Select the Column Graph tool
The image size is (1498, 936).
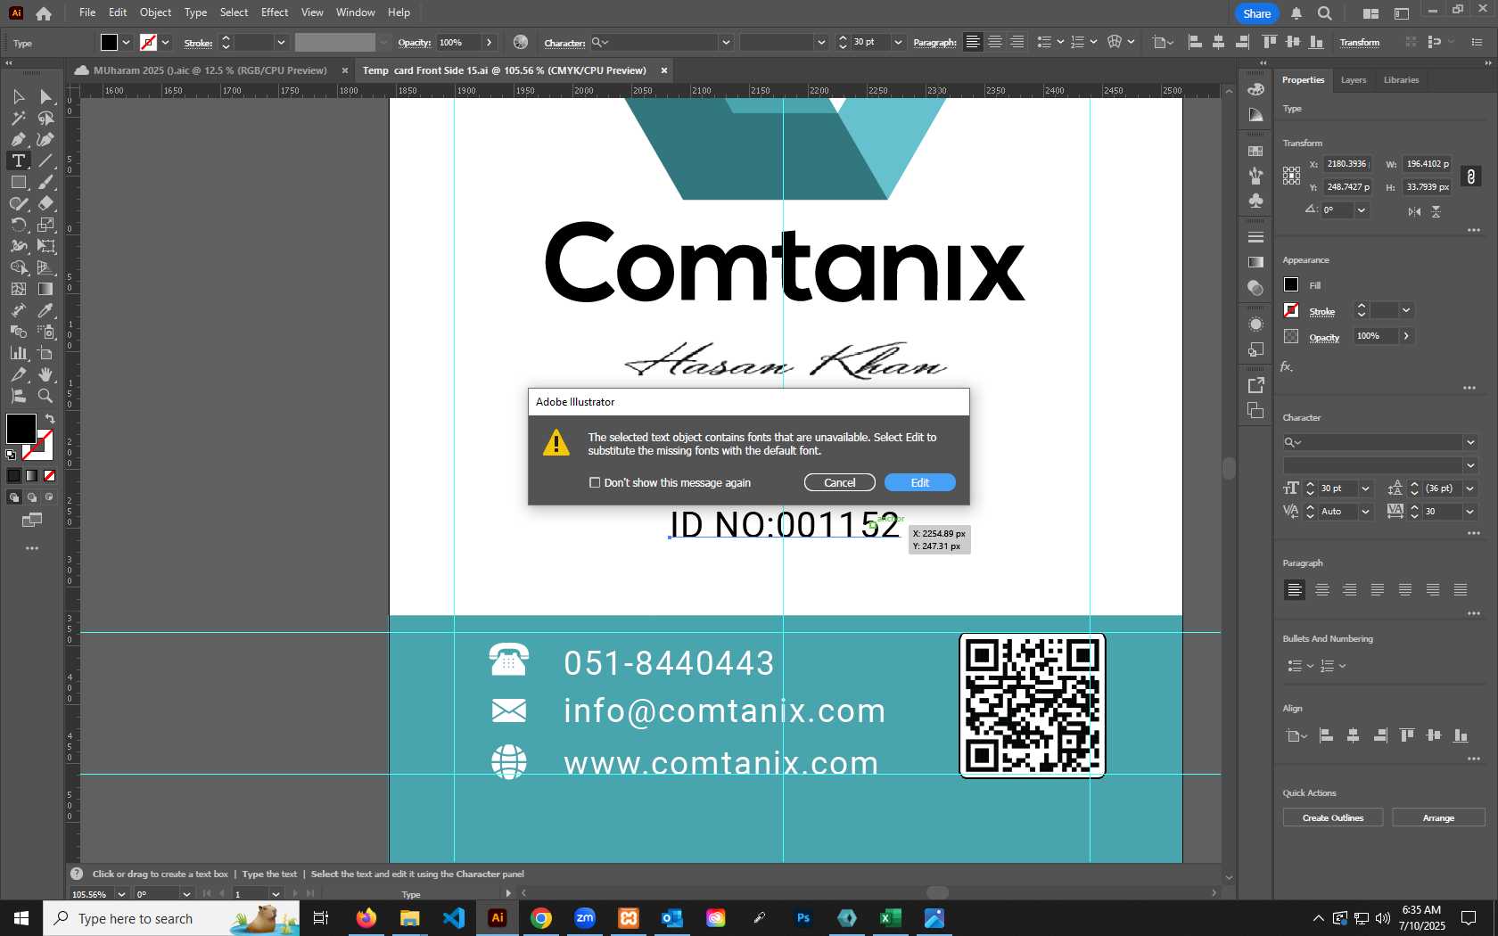[x=18, y=353]
